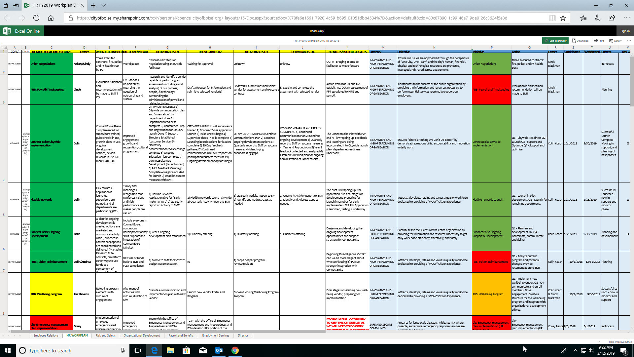Select the yellow PBB: Wellbeing program cell
The width and height of the screenshot is (634, 357).
51,294
